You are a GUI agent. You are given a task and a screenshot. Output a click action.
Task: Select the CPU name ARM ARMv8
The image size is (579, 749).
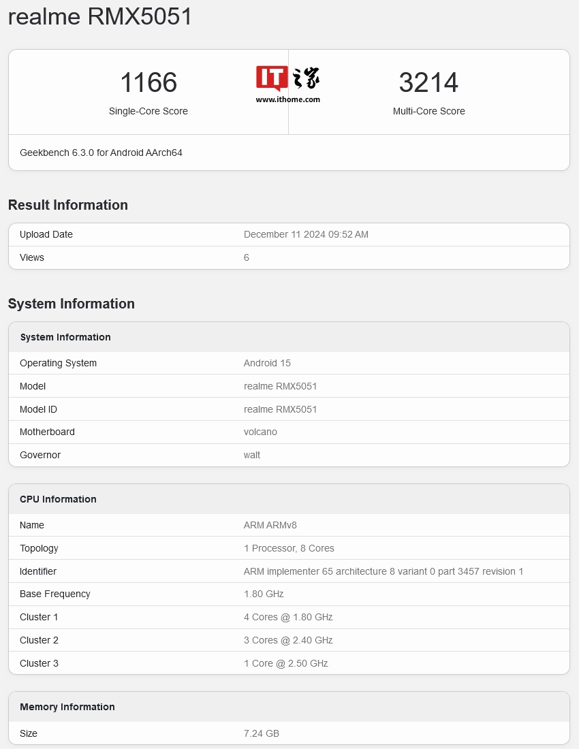(270, 525)
